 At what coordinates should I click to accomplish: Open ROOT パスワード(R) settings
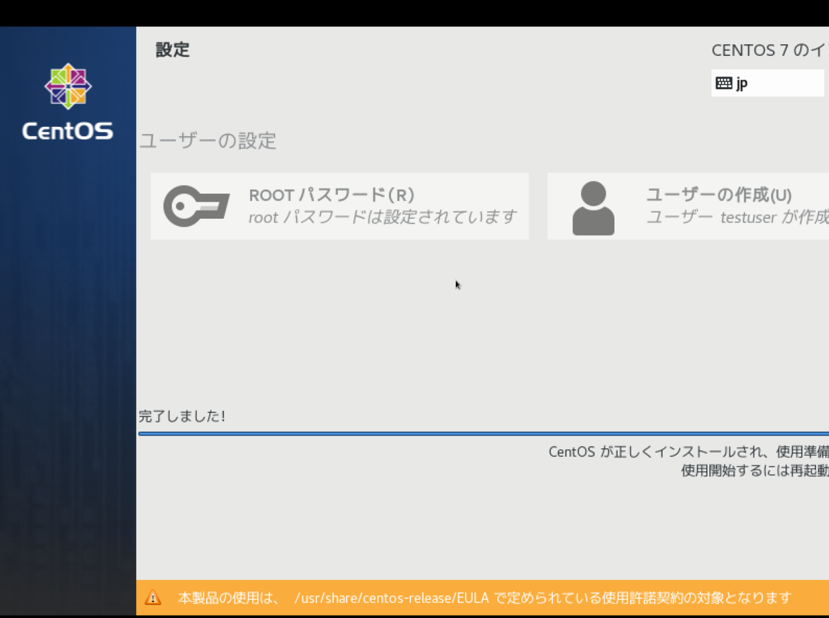click(332, 195)
